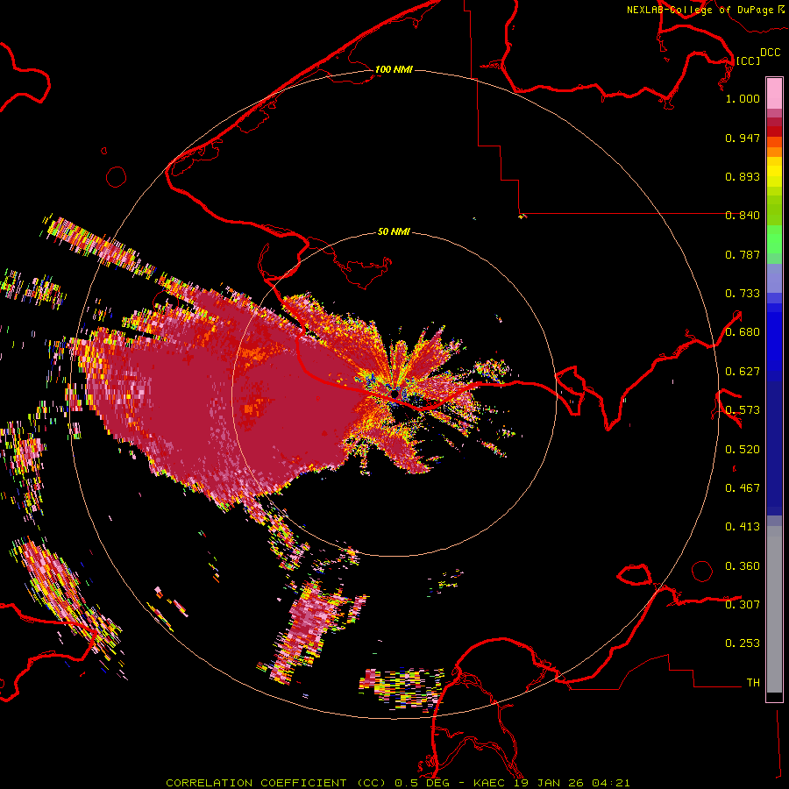Click the 0.840 colorbar value
The height and width of the screenshot is (789, 789).
point(743,216)
